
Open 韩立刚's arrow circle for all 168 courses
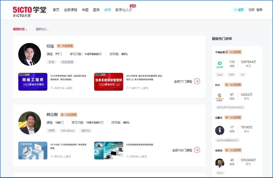[x=197, y=150]
